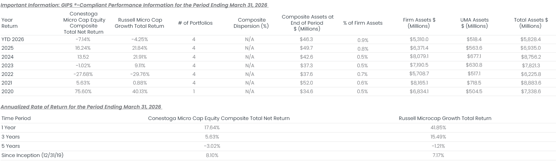
Task: Click the 'Since Inception (12/31/19)' row label
Action: coord(32,155)
